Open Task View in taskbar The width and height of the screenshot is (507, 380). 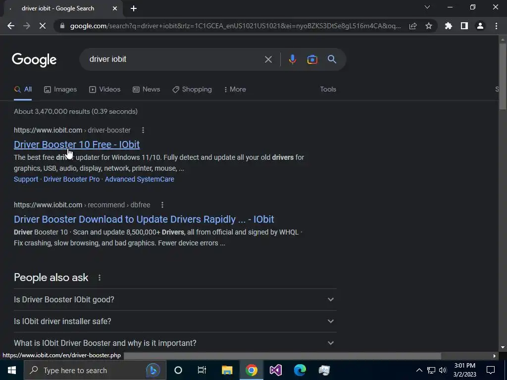(x=202, y=370)
